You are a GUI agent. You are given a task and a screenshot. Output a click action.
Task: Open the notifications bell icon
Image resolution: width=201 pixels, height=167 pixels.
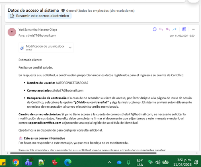pyautogui.click(x=197, y=162)
